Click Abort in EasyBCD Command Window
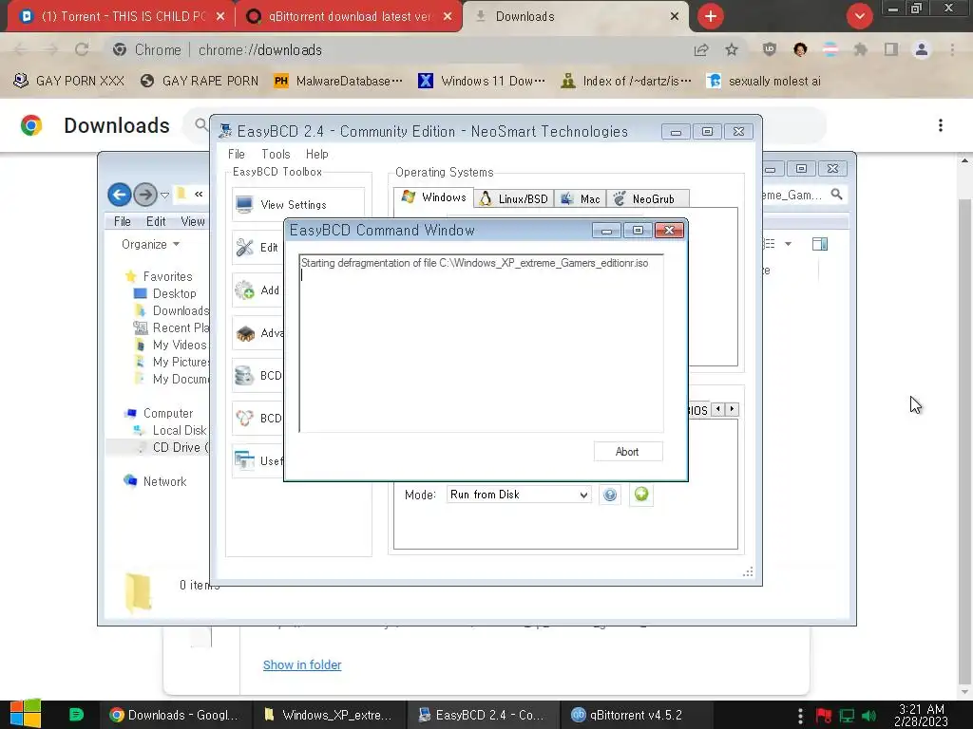The image size is (973, 729). (627, 451)
